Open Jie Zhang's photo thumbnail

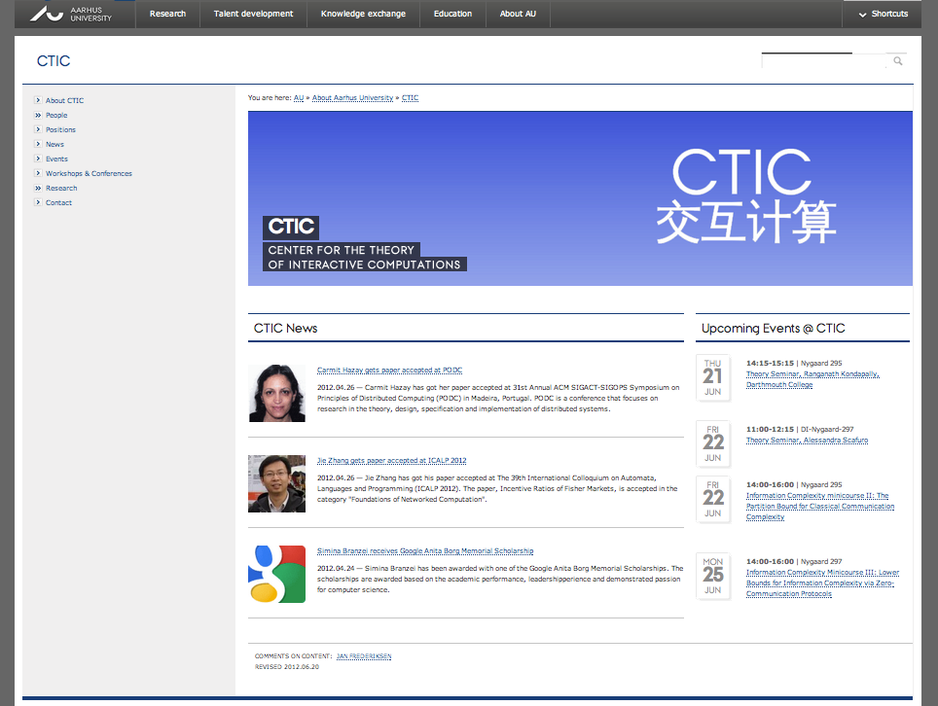(x=276, y=483)
